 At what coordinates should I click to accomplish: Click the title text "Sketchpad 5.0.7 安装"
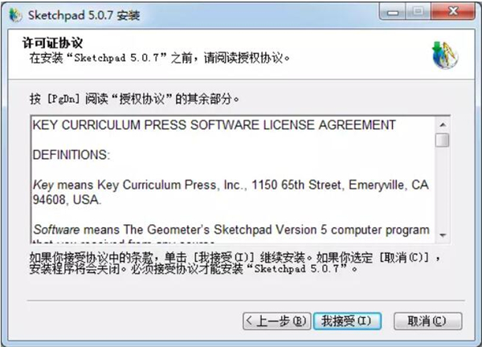tap(84, 15)
